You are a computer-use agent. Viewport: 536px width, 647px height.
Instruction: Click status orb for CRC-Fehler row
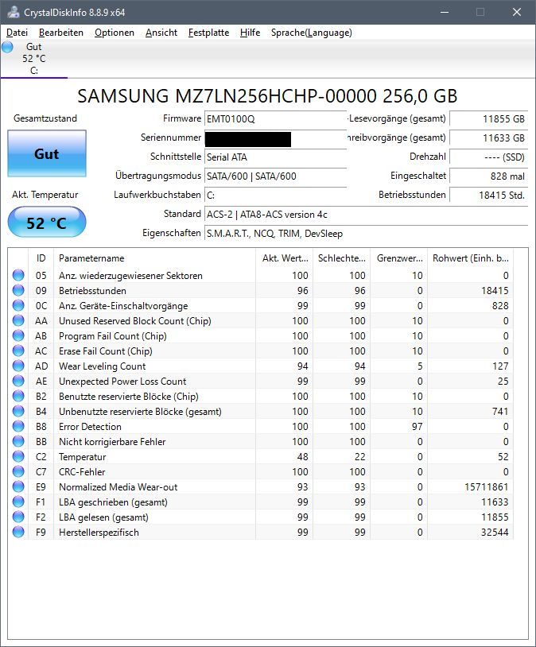pos(18,471)
